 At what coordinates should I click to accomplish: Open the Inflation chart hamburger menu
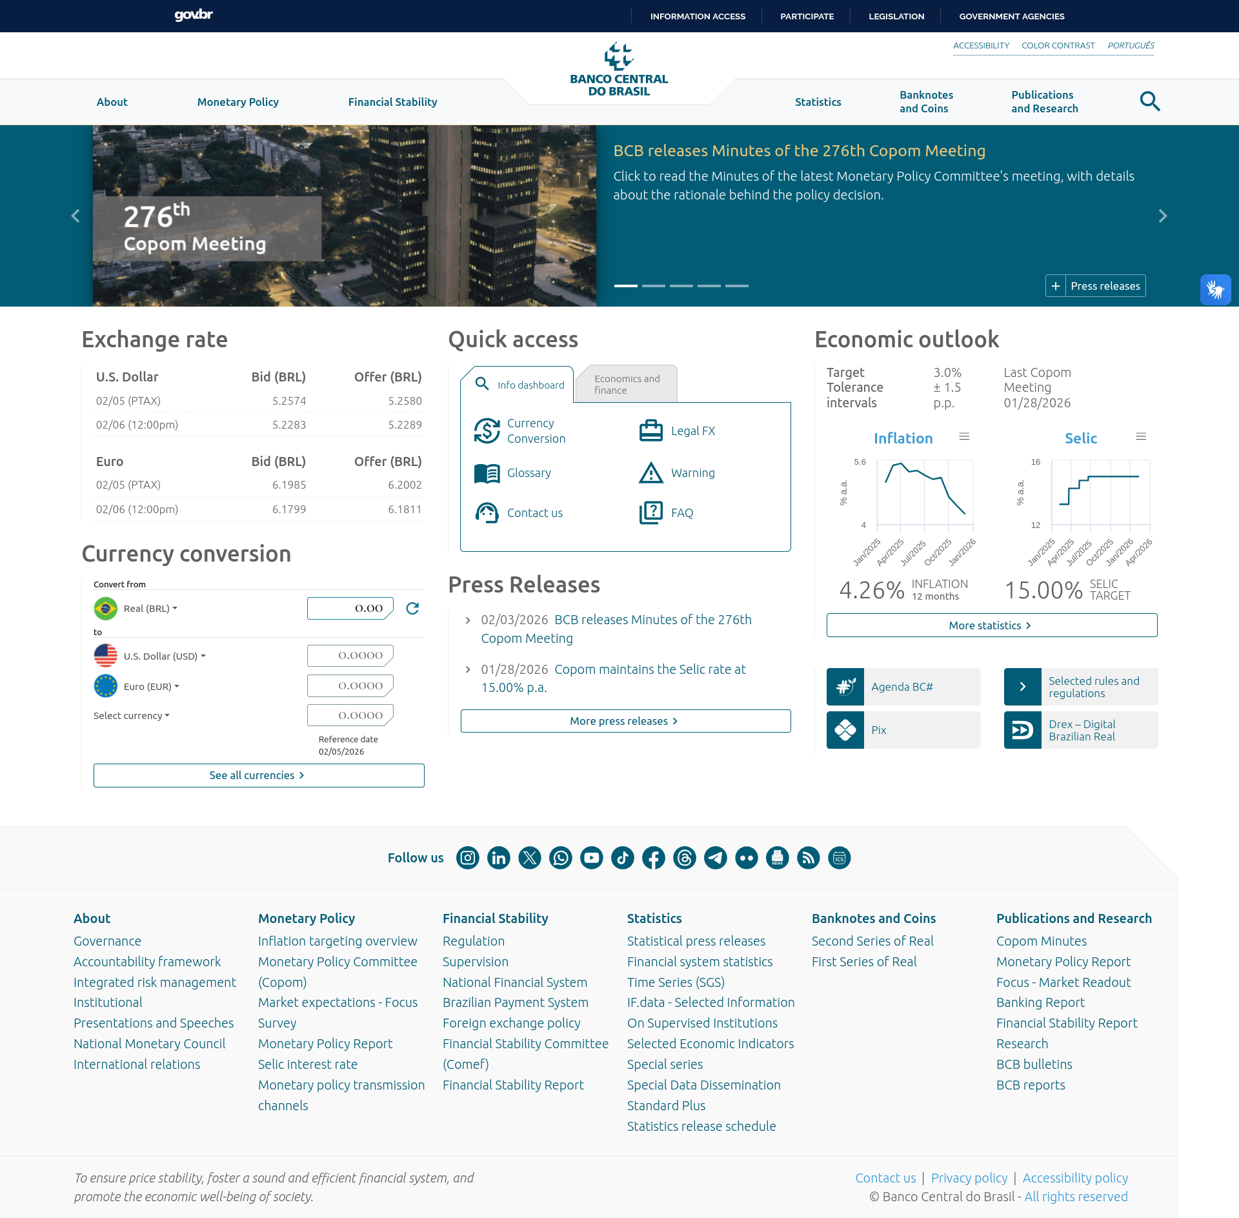(964, 437)
